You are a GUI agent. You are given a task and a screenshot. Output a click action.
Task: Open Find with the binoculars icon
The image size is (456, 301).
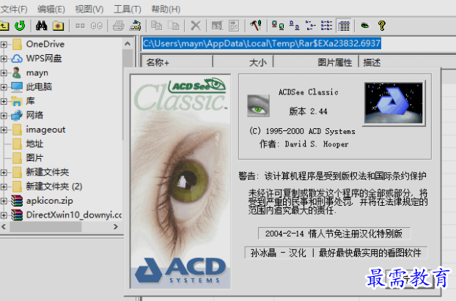coord(41,26)
